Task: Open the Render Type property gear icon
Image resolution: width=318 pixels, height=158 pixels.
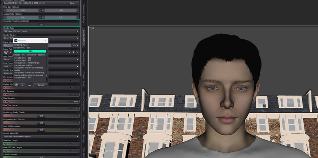Action: [x=78, y=28]
